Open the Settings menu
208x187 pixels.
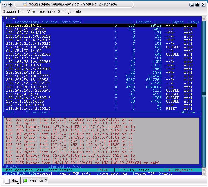click(64, 11)
